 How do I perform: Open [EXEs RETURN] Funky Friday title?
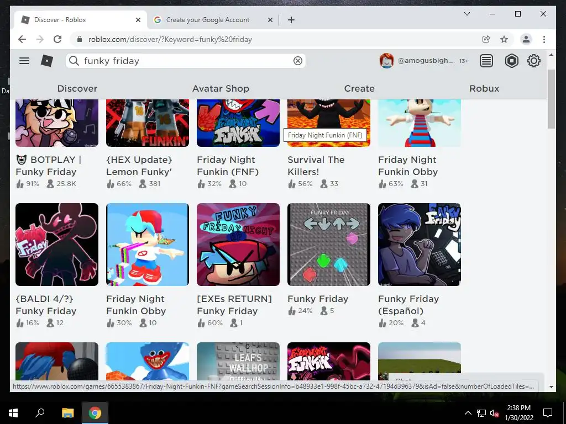coord(234,305)
